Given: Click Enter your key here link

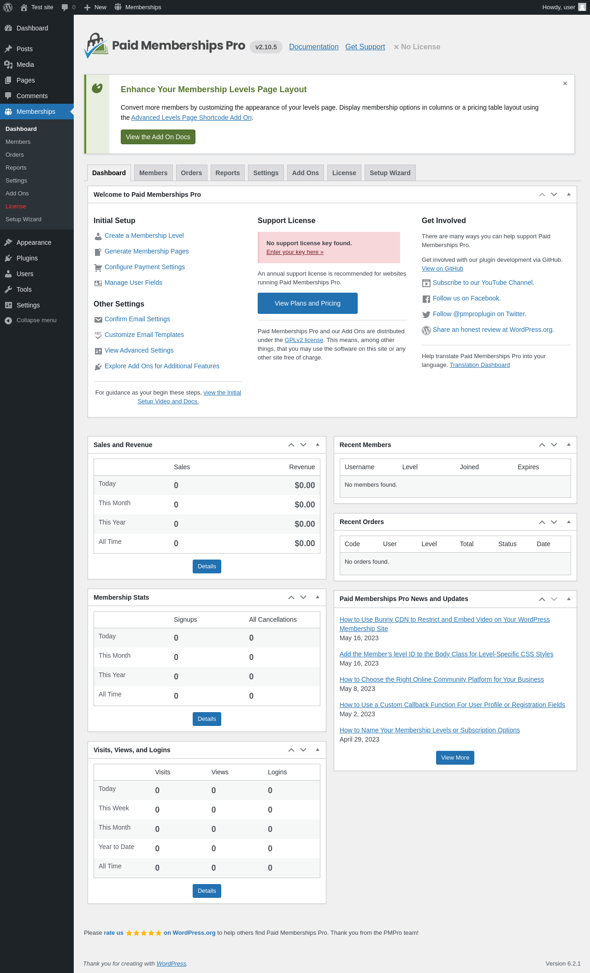Looking at the screenshot, I should coord(295,252).
